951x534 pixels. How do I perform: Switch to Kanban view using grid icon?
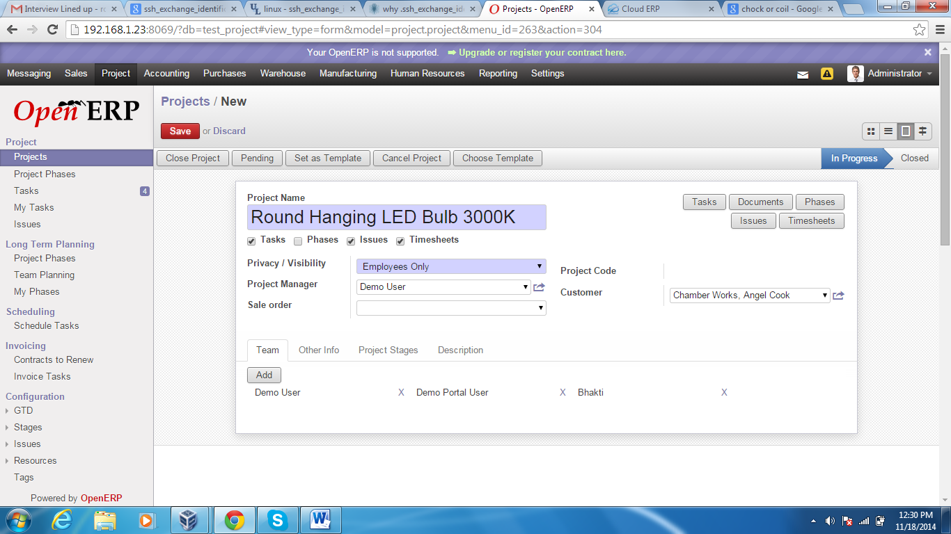pyautogui.click(x=871, y=131)
